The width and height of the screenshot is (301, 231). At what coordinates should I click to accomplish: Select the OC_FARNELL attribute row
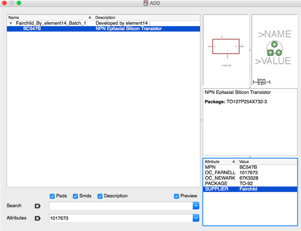coord(250,173)
